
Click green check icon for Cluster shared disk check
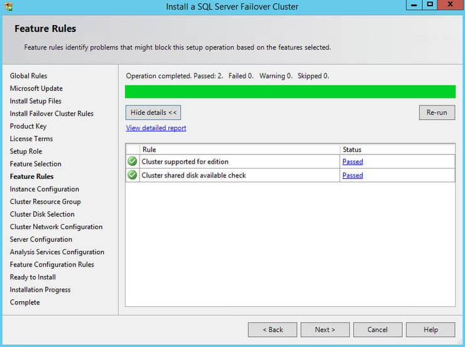point(133,175)
